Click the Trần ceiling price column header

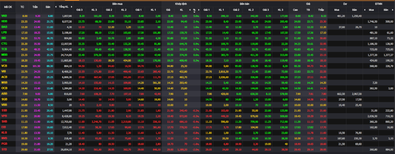(35, 7)
